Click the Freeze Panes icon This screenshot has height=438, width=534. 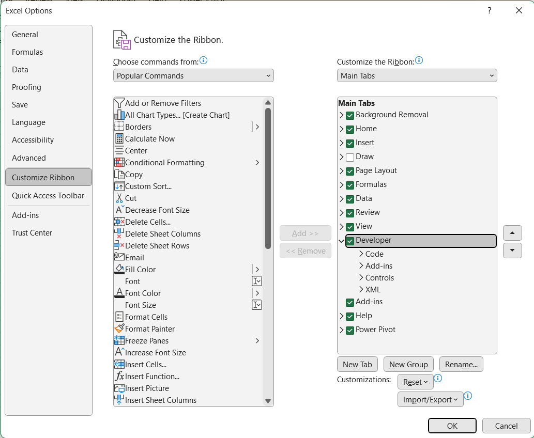(119, 340)
